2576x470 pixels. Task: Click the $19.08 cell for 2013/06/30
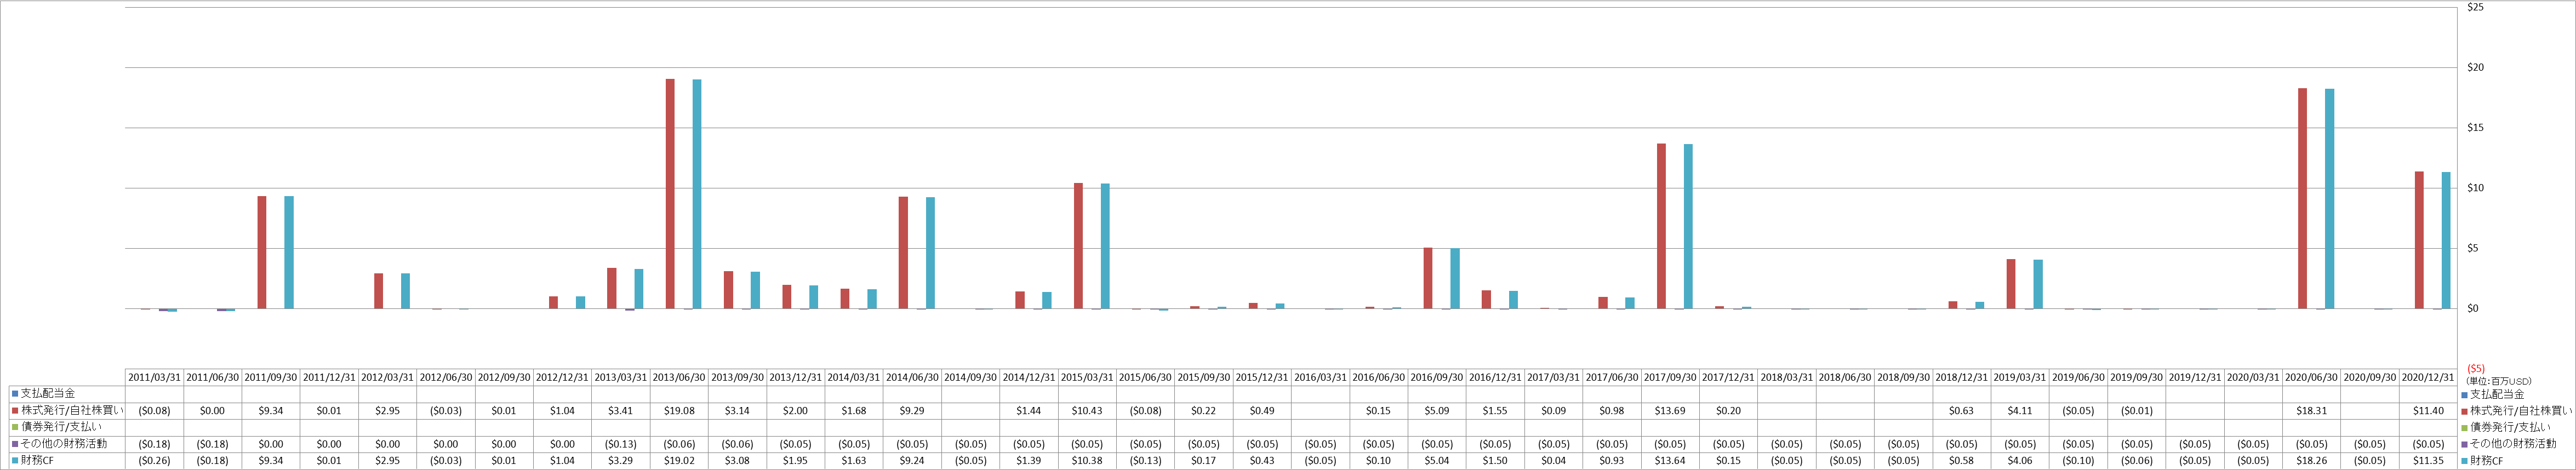pyautogui.click(x=679, y=411)
